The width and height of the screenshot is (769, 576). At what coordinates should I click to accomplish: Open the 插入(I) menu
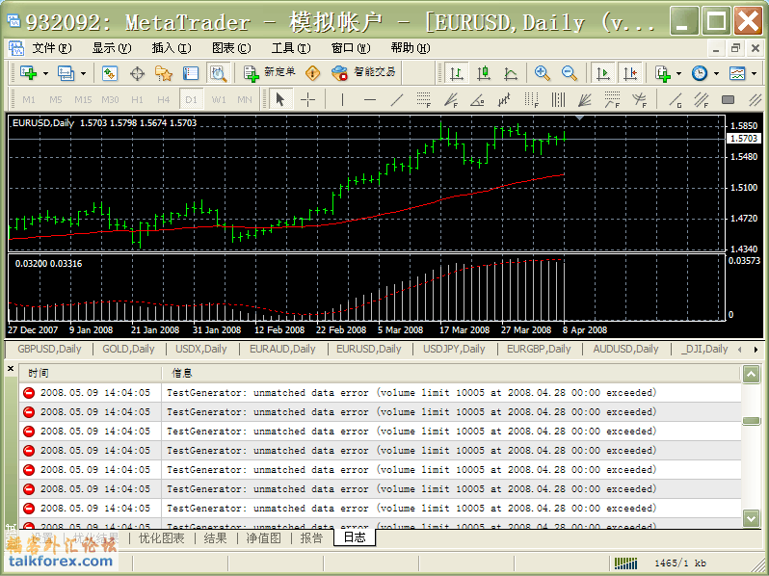172,48
